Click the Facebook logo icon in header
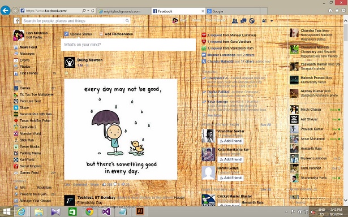 pyautogui.click(x=16, y=20)
